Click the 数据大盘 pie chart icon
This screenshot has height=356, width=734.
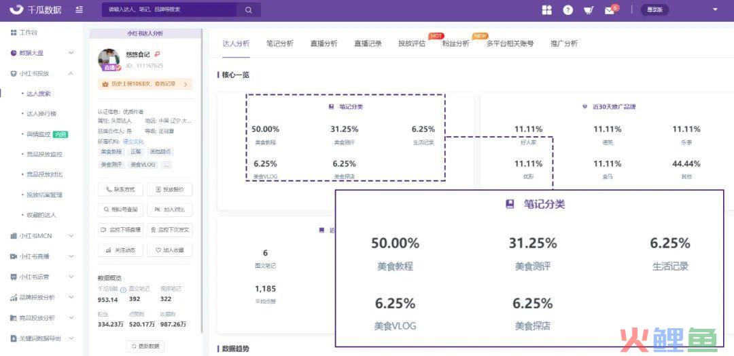pos(14,54)
